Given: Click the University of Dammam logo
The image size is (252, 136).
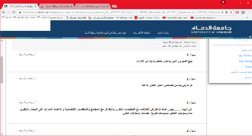Looking at the screenshot, I should tap(211, 29).
